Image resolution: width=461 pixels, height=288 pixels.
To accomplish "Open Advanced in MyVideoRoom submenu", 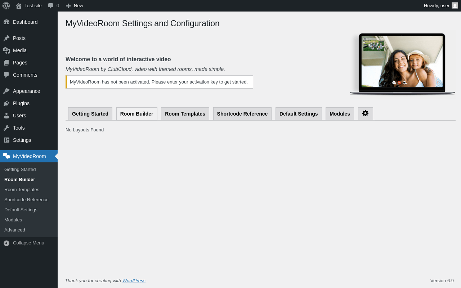I will tap(15, 230).
